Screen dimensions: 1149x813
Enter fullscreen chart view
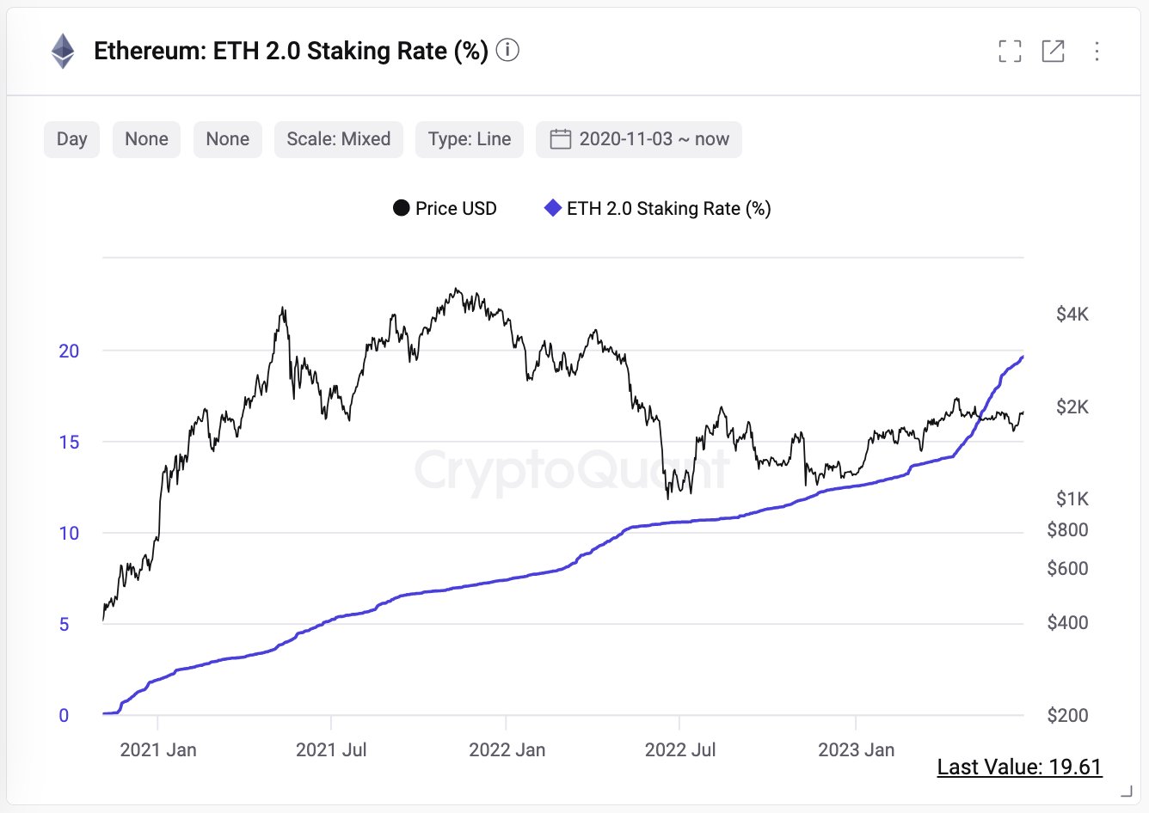tap(1010, 52)
